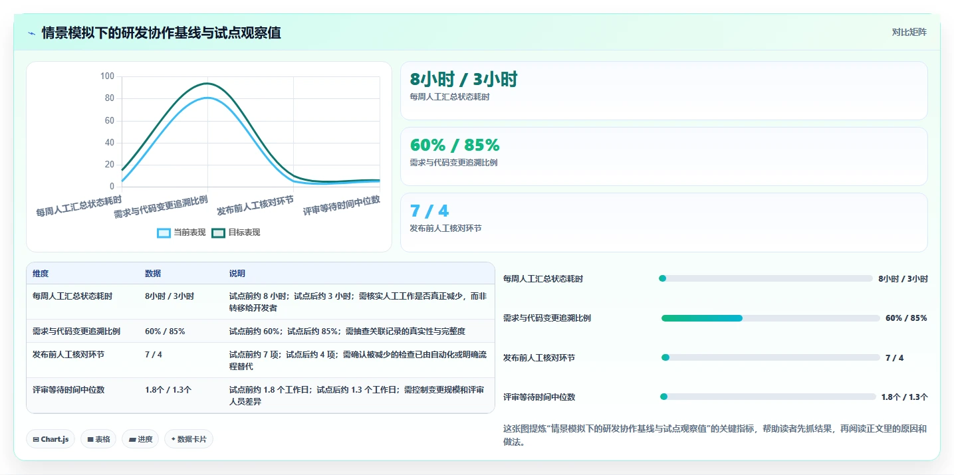The height and width of the screenshot is (475, 954).
Task: Click the 需求与代码变更追溯比例 metric card caption
Action: 454,163
